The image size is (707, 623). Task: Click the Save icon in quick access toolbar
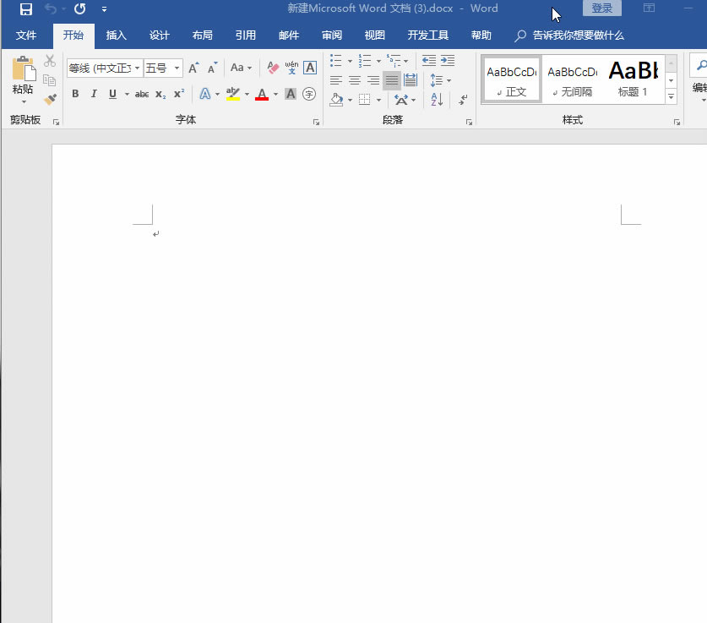25,9
